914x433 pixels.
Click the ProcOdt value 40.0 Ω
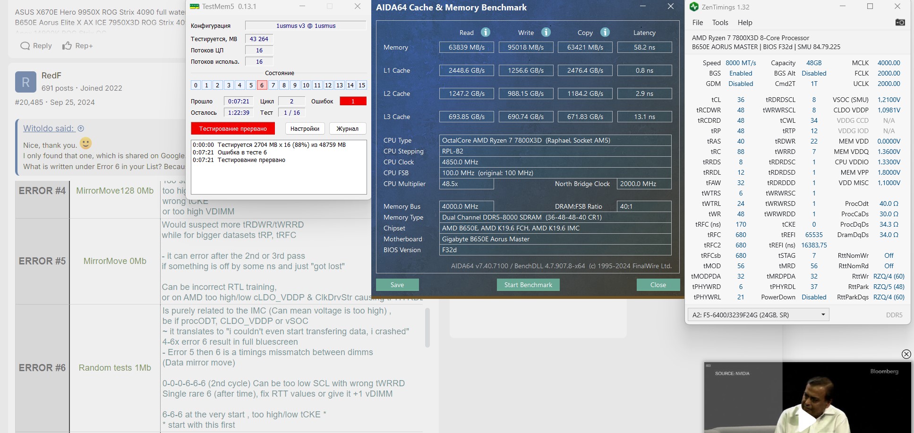[x=889, y=204]
